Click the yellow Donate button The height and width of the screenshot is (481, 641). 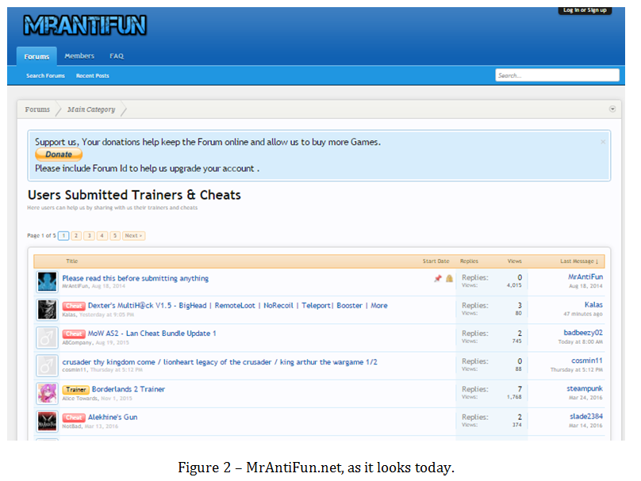tap(59, 155)
